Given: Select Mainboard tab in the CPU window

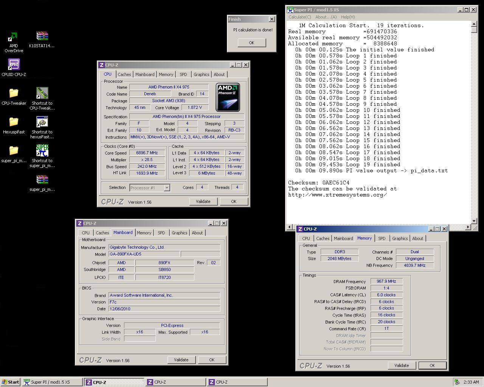Looking at the screenshot, I should coord(145,74).
